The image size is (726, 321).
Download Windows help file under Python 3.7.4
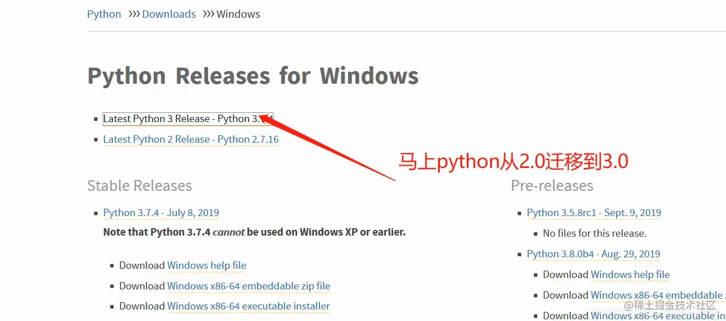tap(206, 265)
